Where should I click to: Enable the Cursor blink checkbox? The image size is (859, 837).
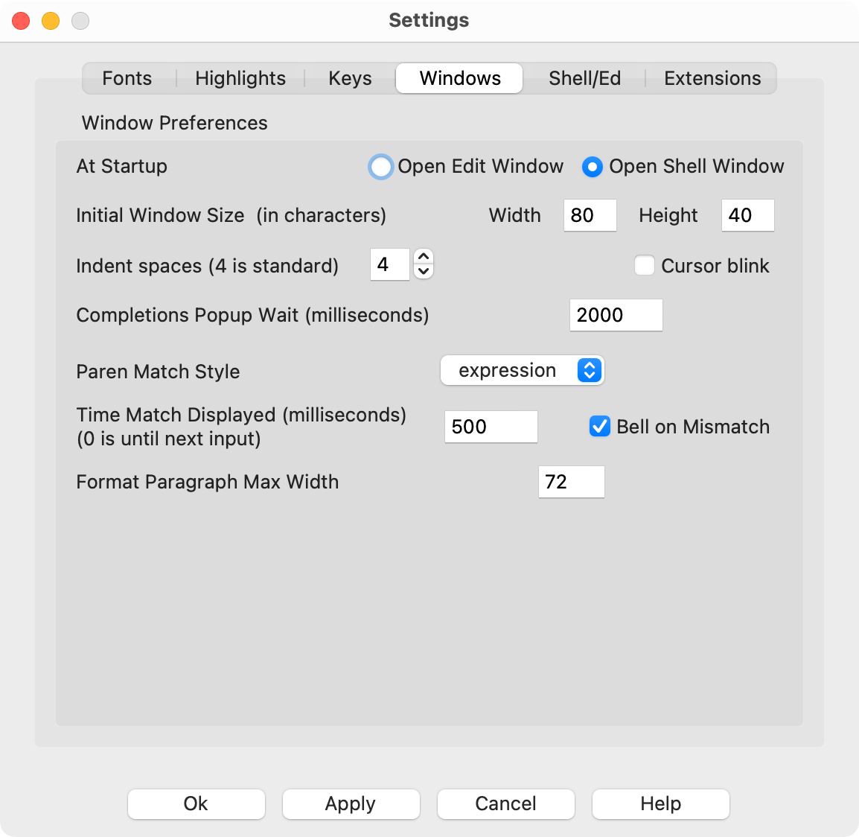click(x=644, y=265)
